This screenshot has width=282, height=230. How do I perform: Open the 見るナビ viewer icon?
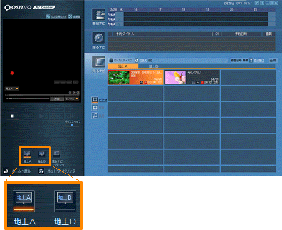coord(98,62)
